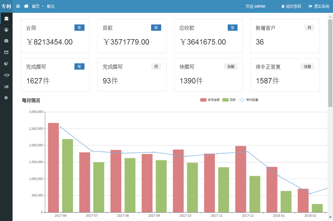Click the user circle sidebar icon

pyautogui.click(x=6, y=30)
